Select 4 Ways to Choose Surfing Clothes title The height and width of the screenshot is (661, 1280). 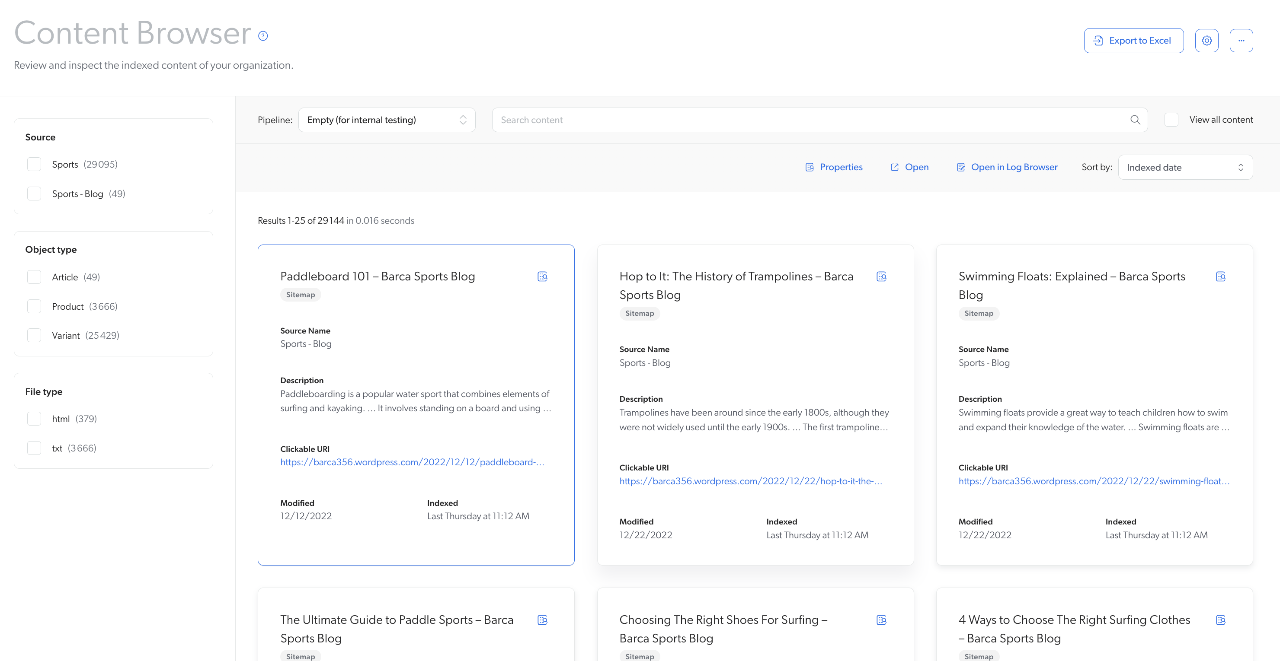coord(1074,629)
